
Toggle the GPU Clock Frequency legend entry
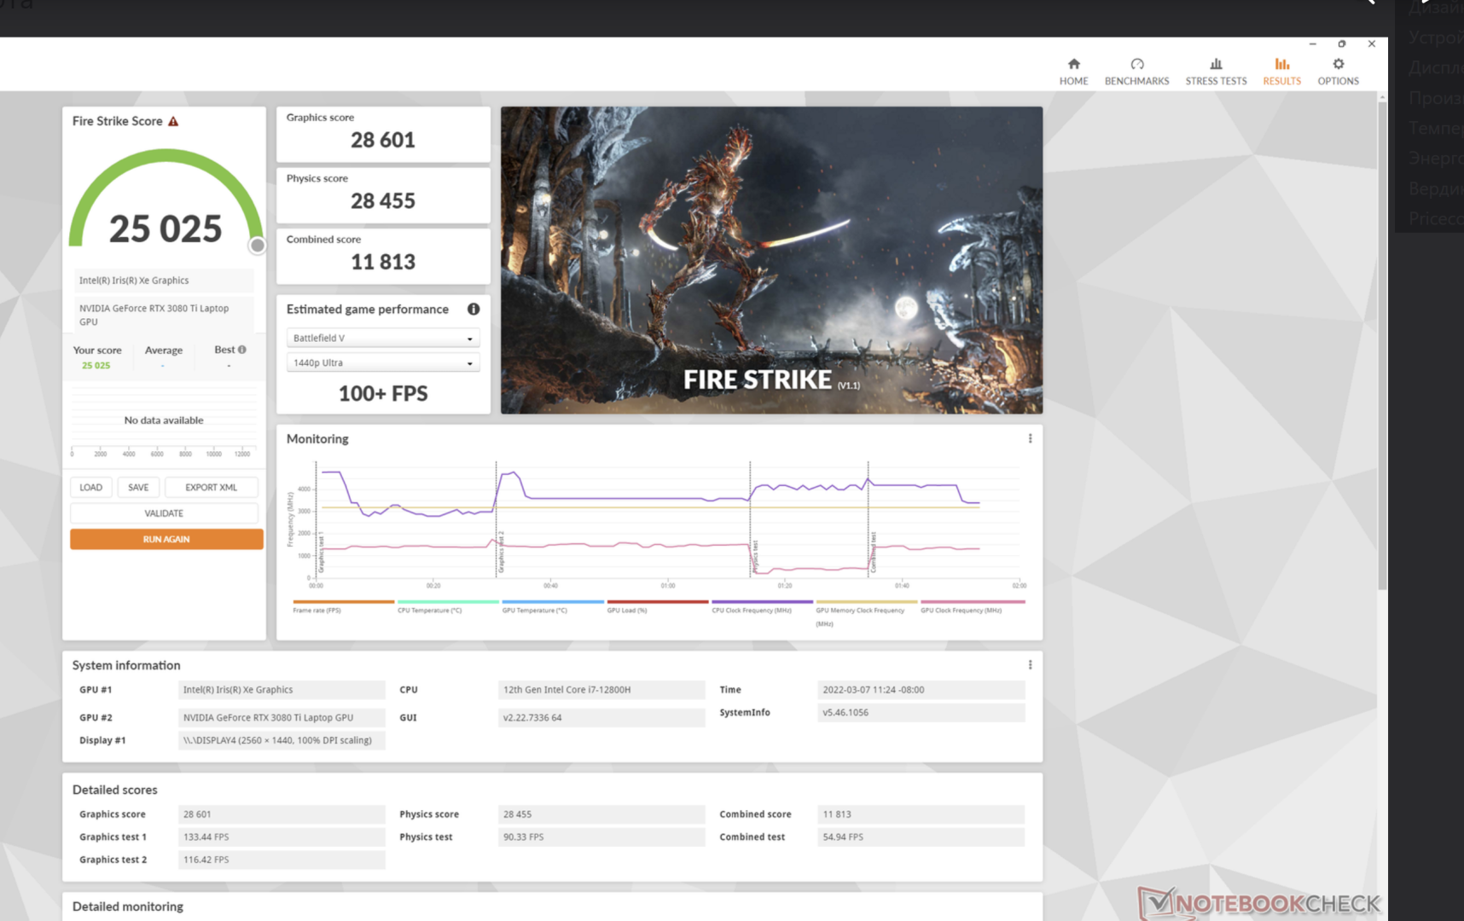pyautogui.click(x=973, y=606)
